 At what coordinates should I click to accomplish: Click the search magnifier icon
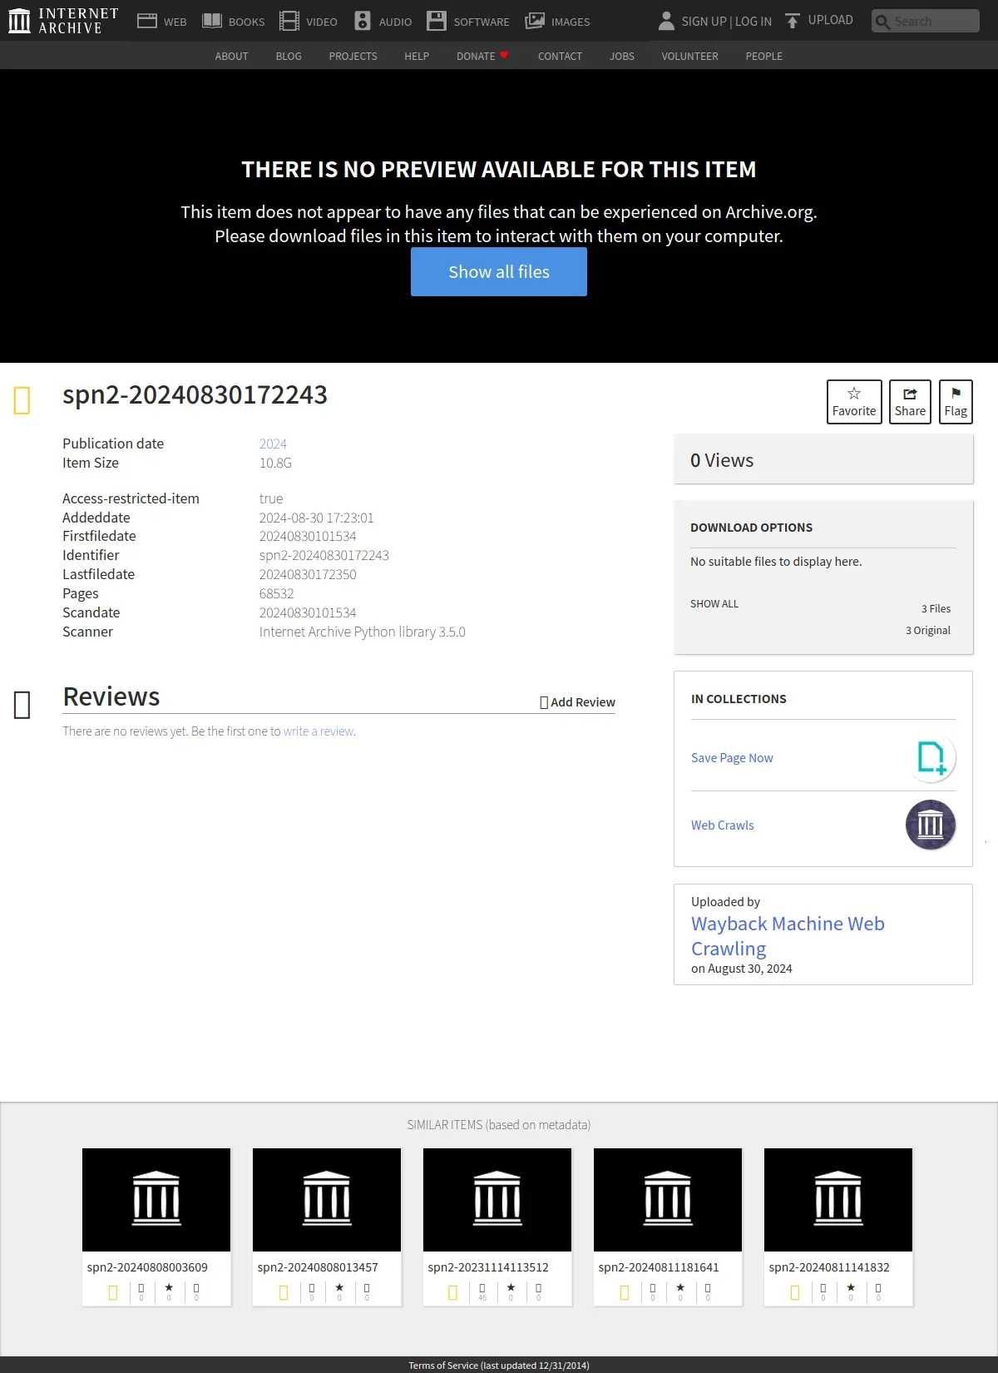(x=883, y=22)
